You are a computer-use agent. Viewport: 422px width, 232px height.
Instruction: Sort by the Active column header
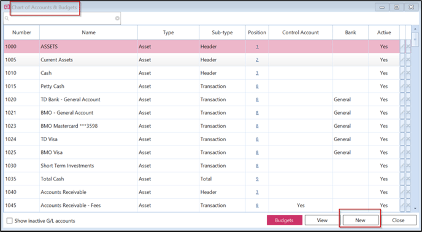(x=384, y=33)
